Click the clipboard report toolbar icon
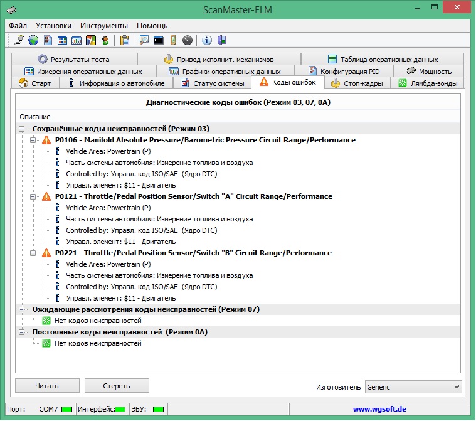 click(x=124, y=40)
